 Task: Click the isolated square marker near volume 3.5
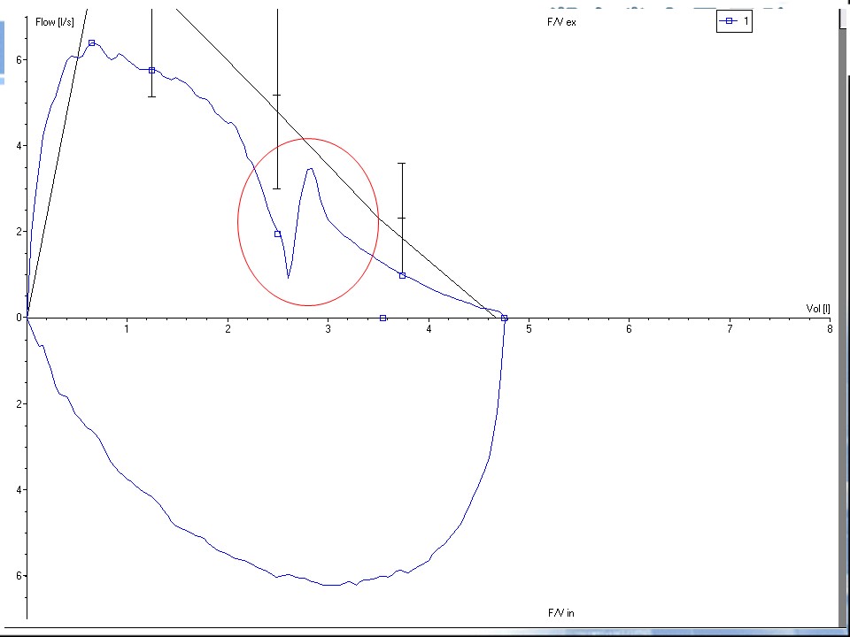(x=382, y=318)
